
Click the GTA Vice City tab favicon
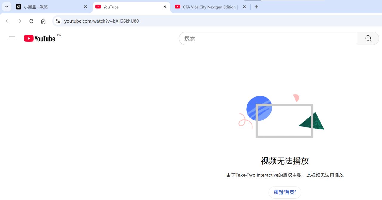coord(178,7)
